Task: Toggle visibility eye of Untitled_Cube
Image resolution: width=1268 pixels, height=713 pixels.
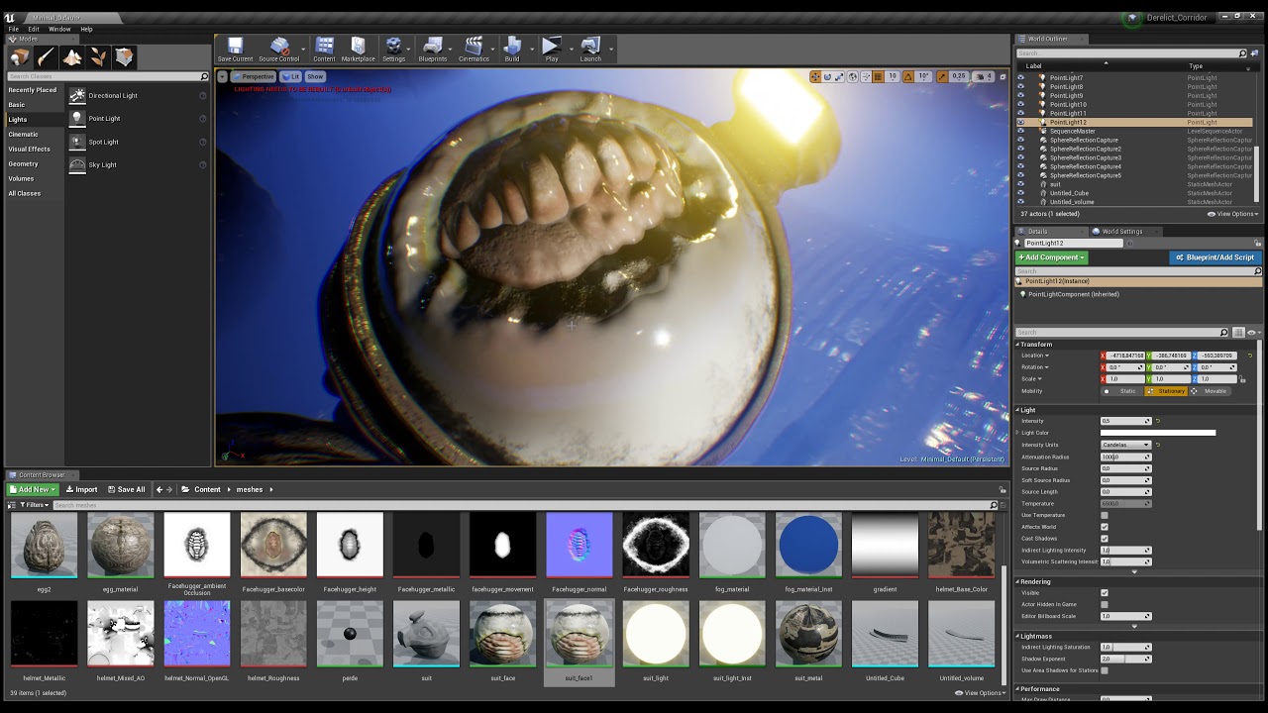Action: click(1020, 193)
